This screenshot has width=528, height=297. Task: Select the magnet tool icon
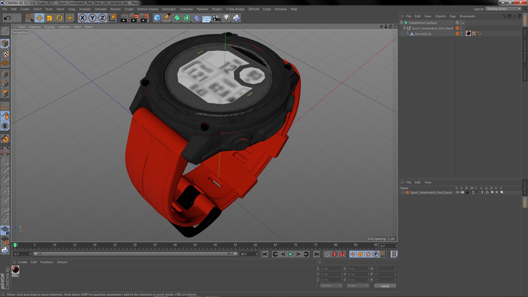click(5, 139)
